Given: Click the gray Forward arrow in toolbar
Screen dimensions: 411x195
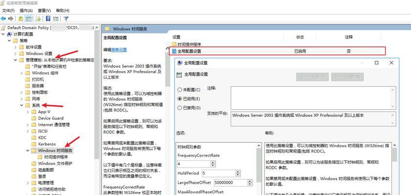Looking at the screenshot, I should click(11, 19).
